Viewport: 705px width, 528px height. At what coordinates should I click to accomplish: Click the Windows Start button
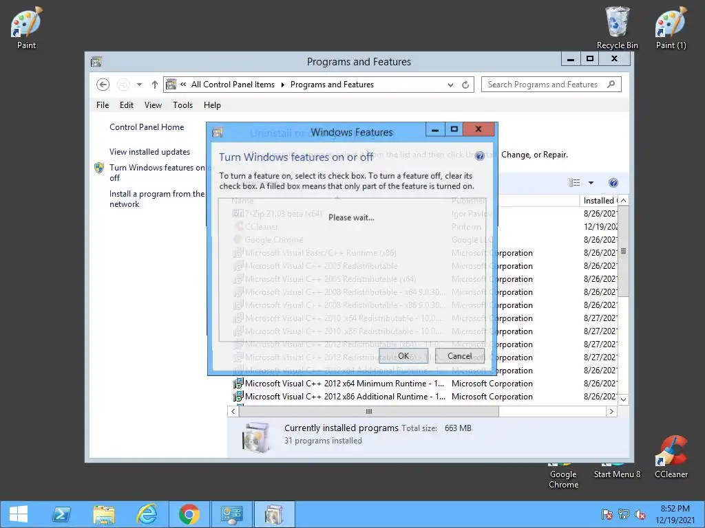19,514
